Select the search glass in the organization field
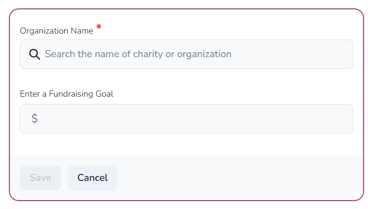Viewport: 368px width, 209px height. click(x=35, y=54)
